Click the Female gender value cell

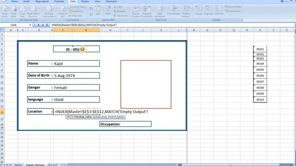point(76,88)
